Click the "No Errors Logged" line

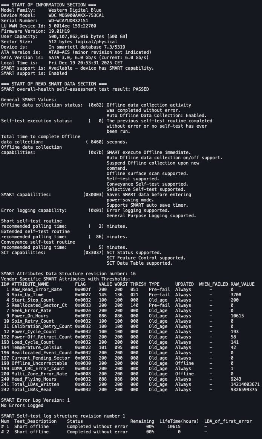click(22, 405)
